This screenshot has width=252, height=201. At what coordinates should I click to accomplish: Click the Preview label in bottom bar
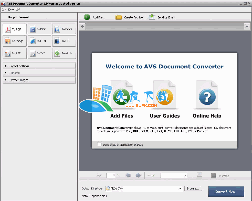[x=224, y=176]
